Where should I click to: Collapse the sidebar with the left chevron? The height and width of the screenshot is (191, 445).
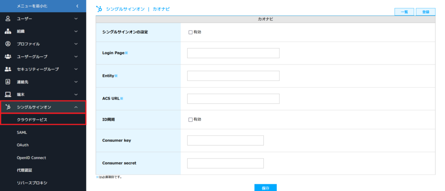(x=77, y=6)
